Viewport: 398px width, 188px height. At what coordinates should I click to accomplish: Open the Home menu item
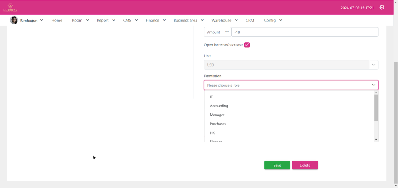57,20
